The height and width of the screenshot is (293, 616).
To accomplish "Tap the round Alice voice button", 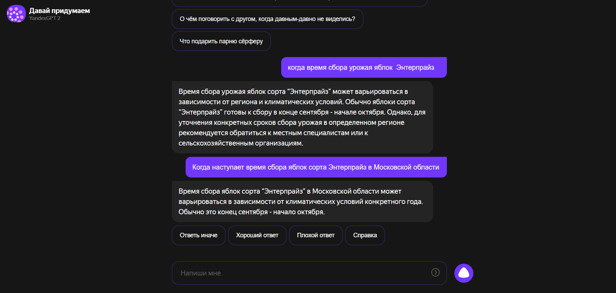I will tap(464, 273).
